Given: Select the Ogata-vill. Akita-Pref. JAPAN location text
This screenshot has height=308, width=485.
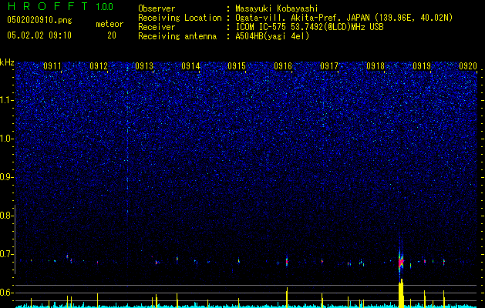Looking at the screenshot, I should (x=344, y=18).
